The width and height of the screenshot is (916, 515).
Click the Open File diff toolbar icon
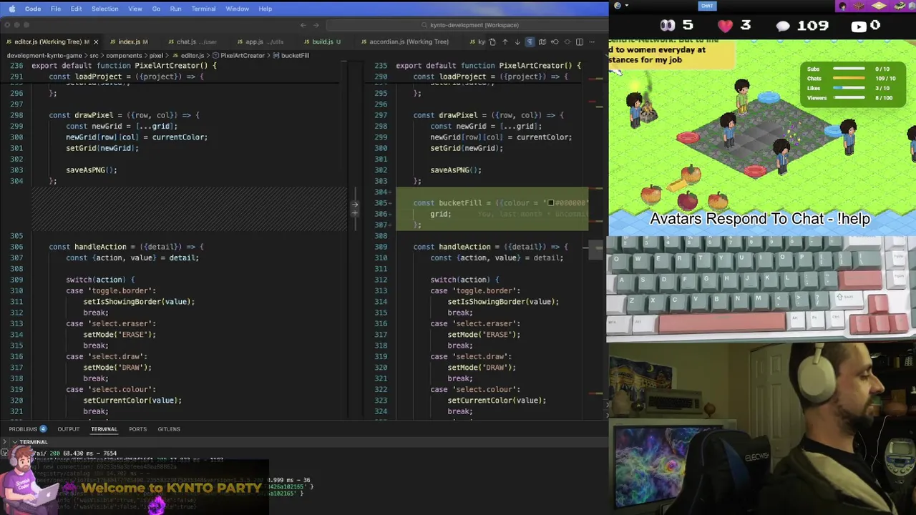[x=492, y=41]
